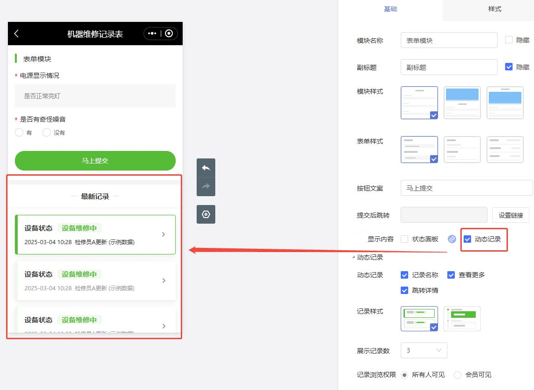Open first 设备状态 record chevron

tap(164, 234)
